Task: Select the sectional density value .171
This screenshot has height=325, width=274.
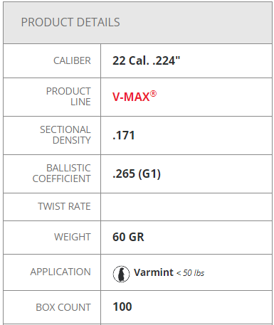Action: point(124,135)
